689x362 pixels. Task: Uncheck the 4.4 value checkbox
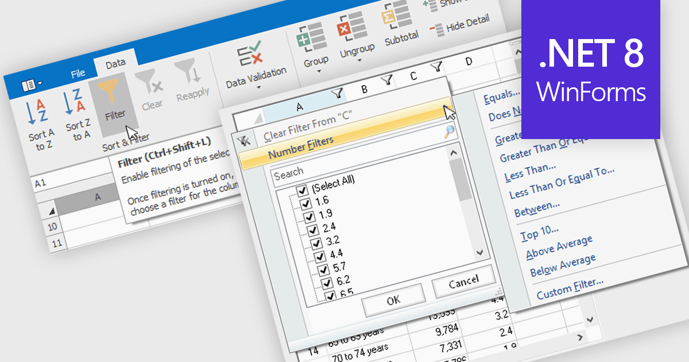[x=320, y=256]
